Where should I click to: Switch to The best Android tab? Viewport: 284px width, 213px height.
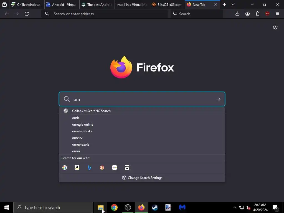tap(97, 4)
